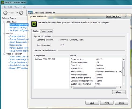
Task: Close the System Information dialog with X
Action: pyautogui.click(x=126, y=16)
